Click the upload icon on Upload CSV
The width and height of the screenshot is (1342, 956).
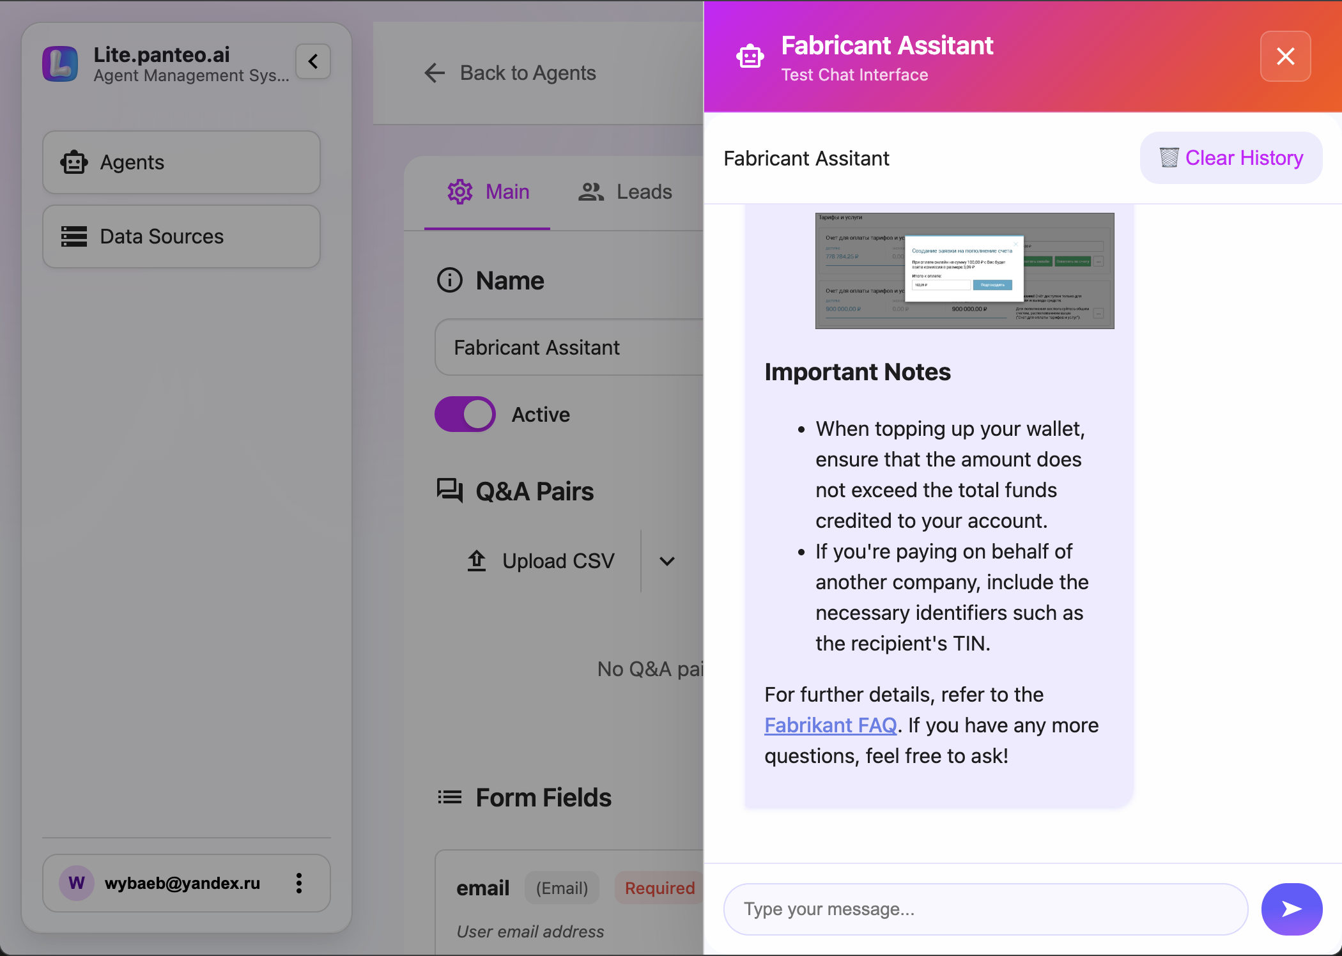tap(476, 560)
